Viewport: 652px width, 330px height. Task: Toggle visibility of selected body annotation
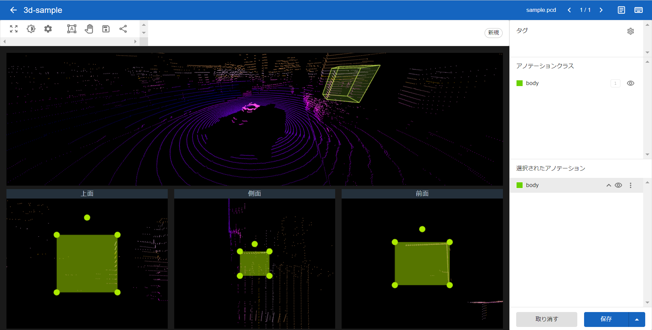[618, 185]
